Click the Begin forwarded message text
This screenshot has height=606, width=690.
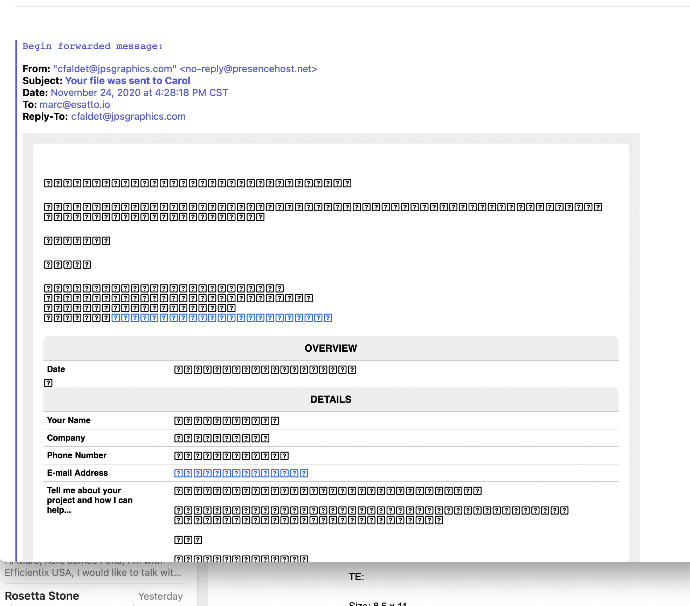[92, 46]
